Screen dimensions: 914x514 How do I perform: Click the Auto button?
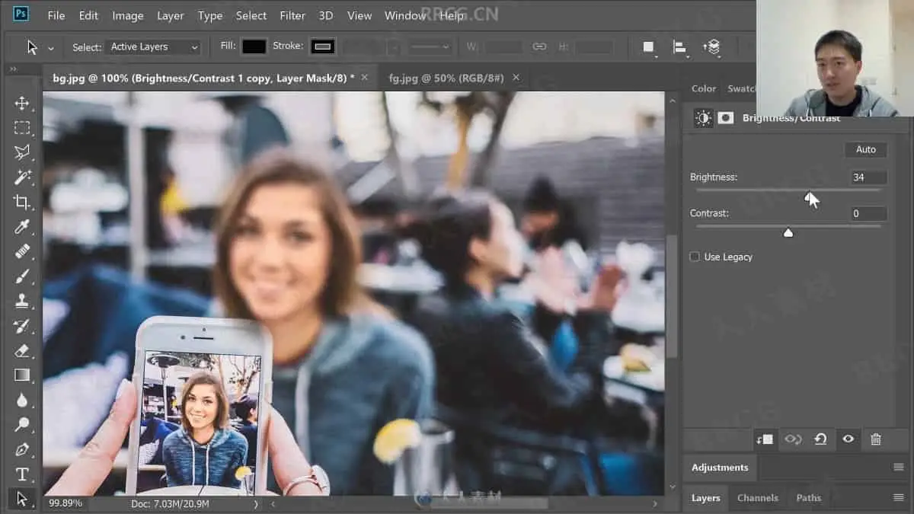coord(866,149)
